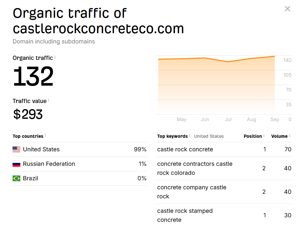Open 'castle rock stamped concrete' keyword
Image resolution: width=303 pixels, height=226 pixels.
tap(185, 215)
